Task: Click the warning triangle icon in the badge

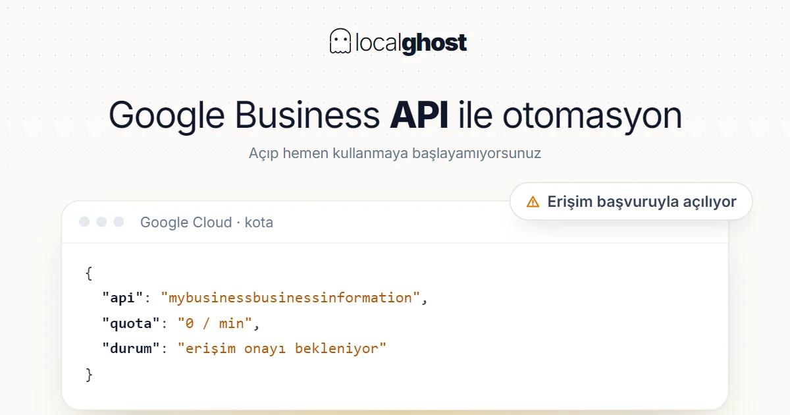Action: [533, 202]
